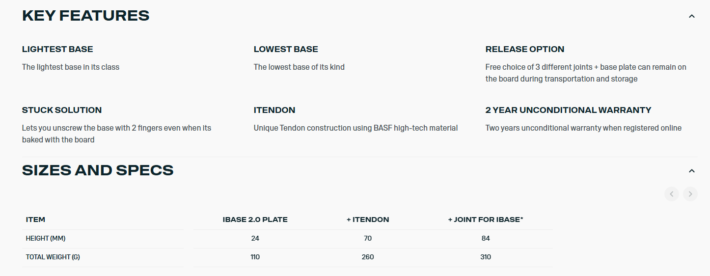This screenshot has width=710, height=276.
Task: Select the Lightest Base feature title
Action: click(57, 49)
